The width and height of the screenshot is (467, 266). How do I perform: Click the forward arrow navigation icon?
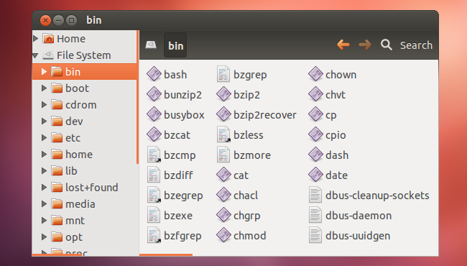(x=365, y=45)
